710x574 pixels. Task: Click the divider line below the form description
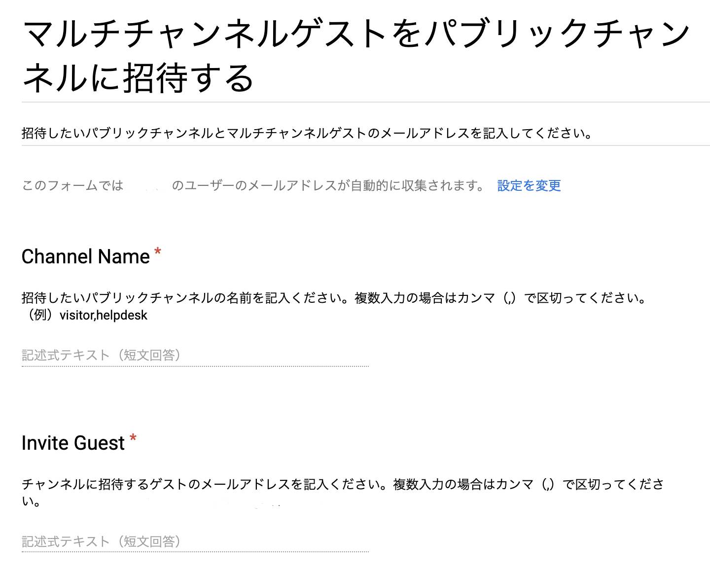click(x=366, y=145)
